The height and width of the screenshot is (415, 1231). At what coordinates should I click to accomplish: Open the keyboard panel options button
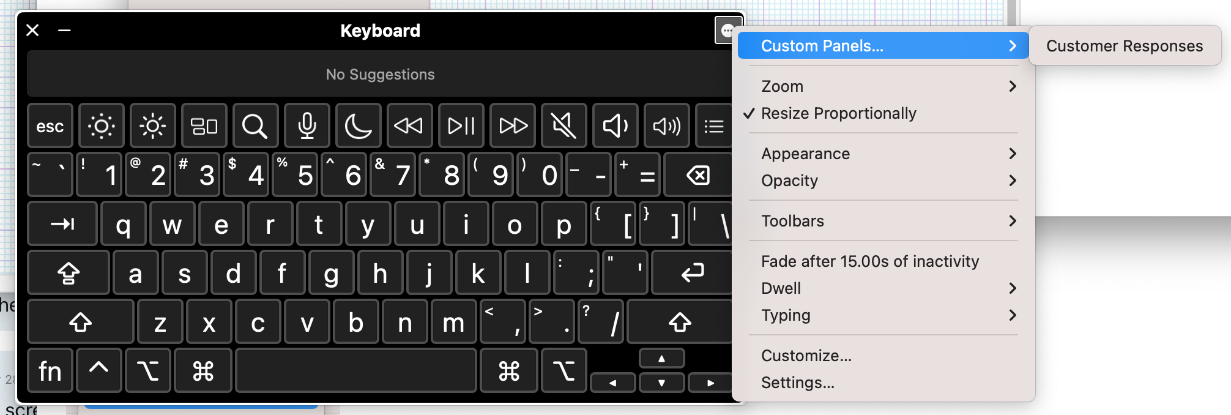(726, 30)
